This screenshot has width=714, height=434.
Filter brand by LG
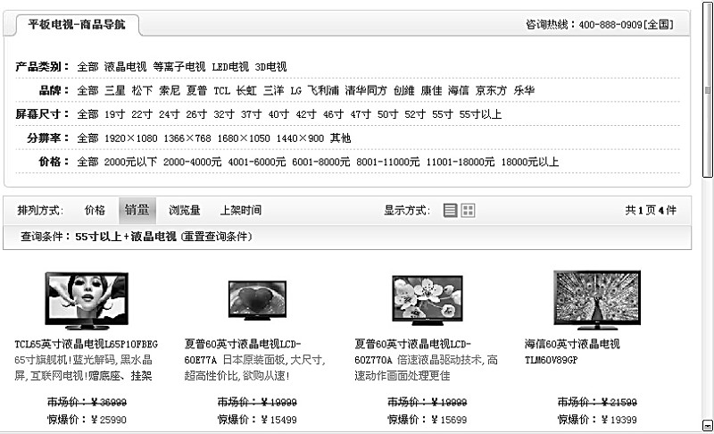tap(296, 90)
